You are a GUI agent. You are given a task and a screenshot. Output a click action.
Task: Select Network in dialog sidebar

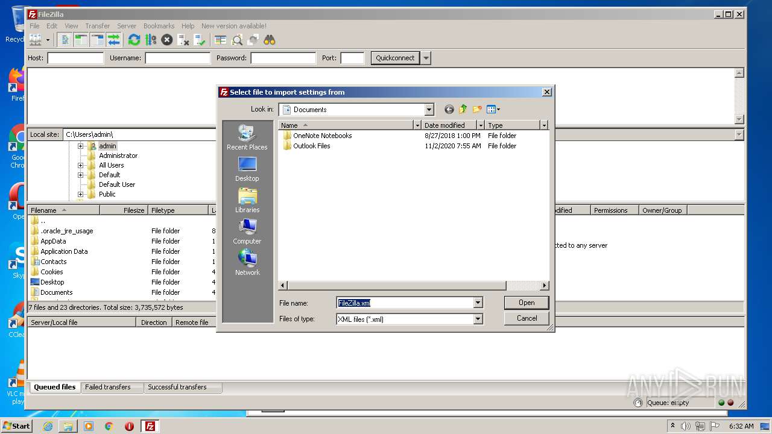247,263
